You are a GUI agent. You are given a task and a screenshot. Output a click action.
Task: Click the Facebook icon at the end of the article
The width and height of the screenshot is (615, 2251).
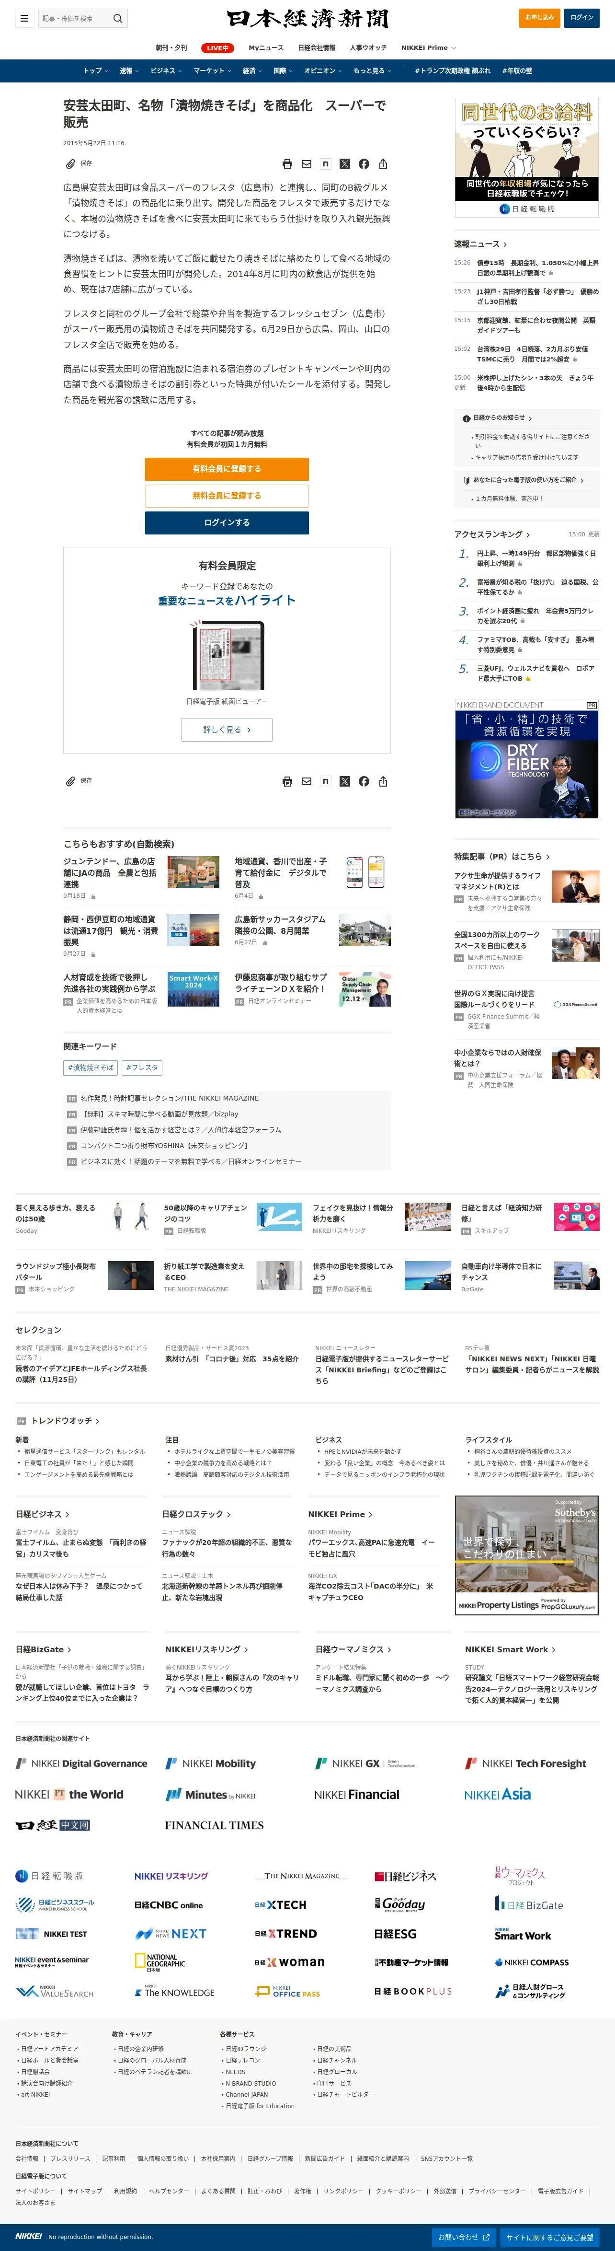click(364, 781)
